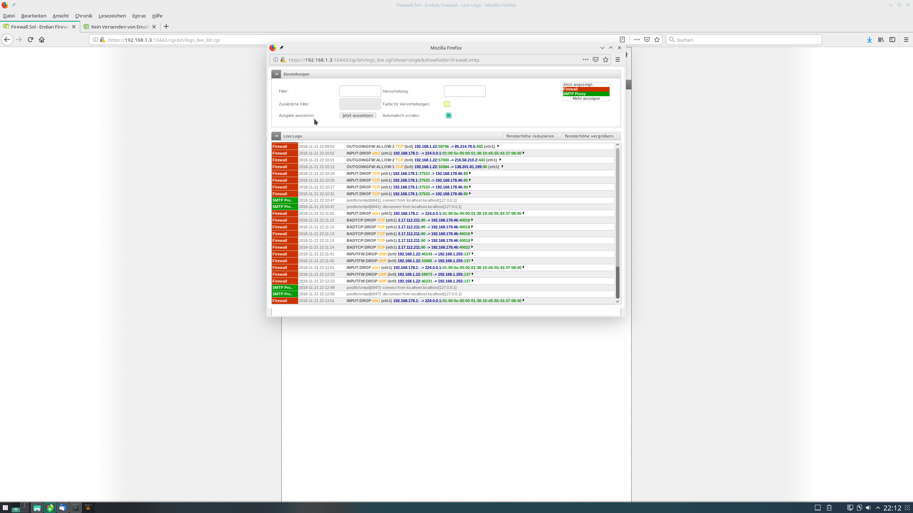Open the library bookshelf icon

(881, 40)
